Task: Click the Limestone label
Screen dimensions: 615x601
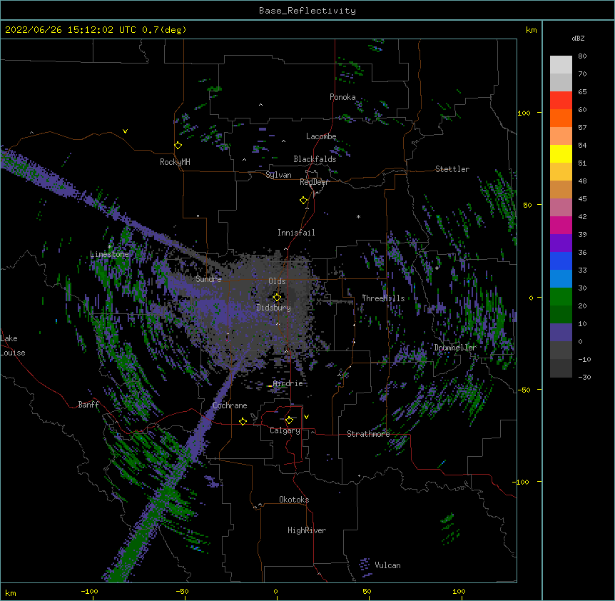Action: coord(109,254)
